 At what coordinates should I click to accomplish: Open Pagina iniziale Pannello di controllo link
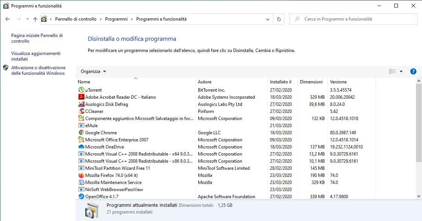pyautogui.click(x=37, y=38)
